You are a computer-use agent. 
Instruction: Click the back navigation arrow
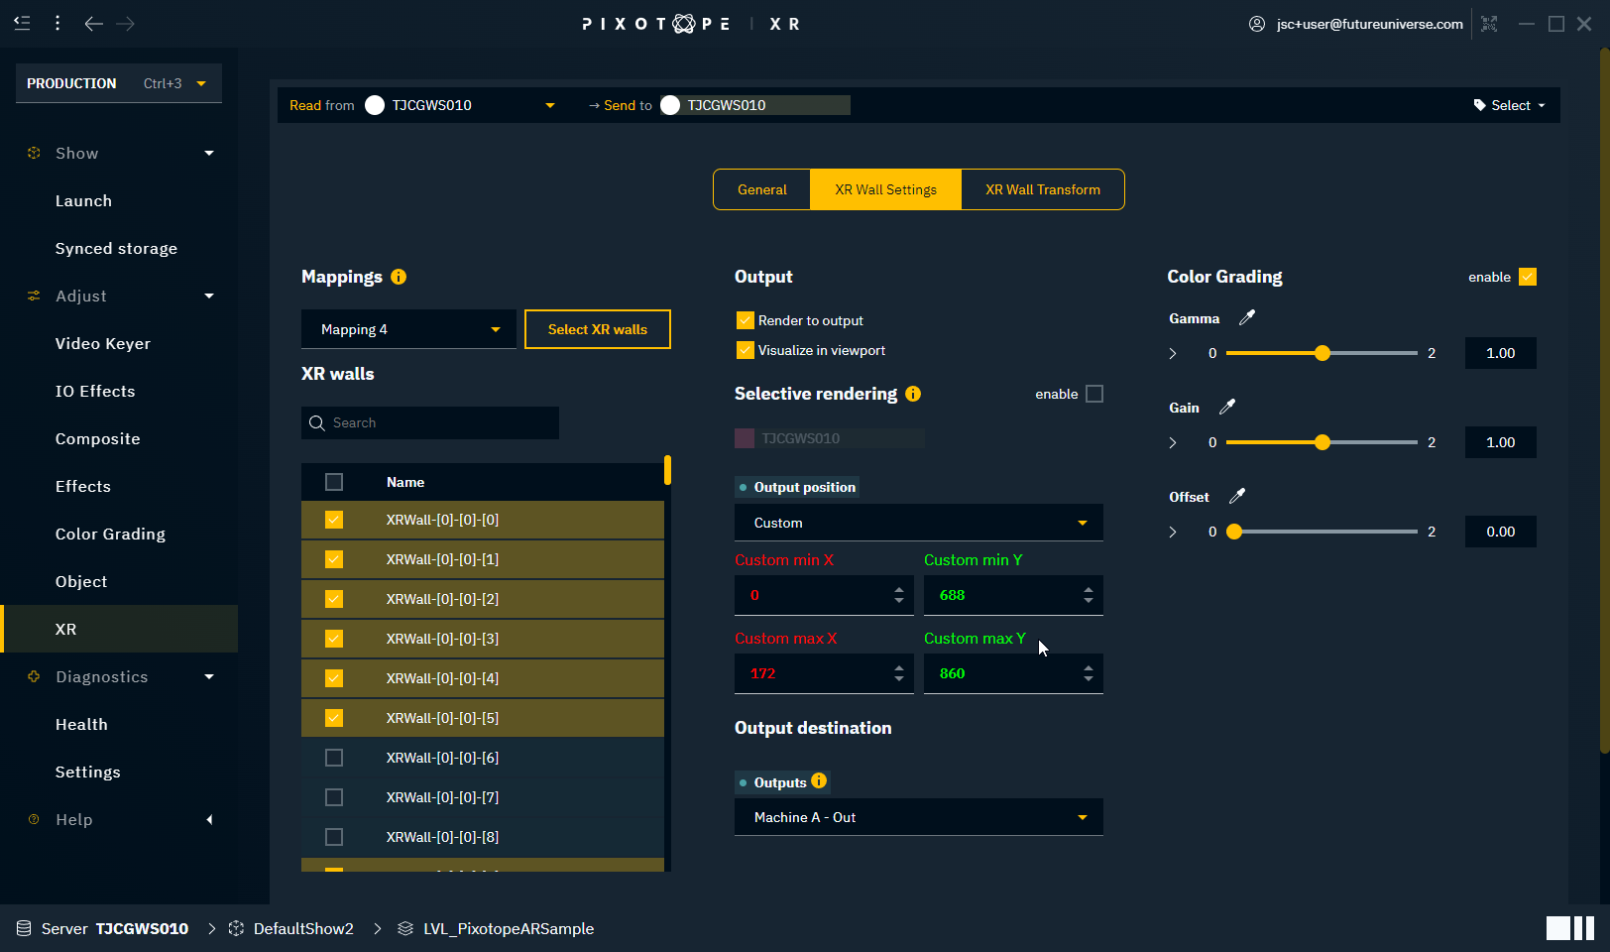click(x=93, y=24)
